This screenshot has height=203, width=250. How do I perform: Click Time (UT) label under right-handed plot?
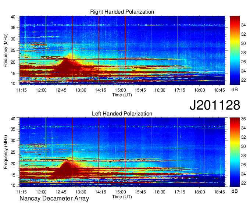point(122,95)
